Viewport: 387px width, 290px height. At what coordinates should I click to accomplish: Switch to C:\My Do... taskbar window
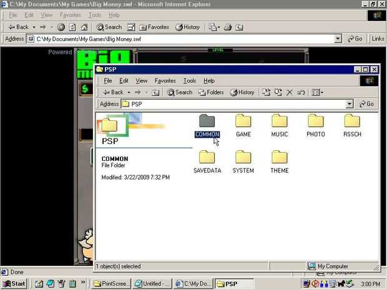coord(193,284)
